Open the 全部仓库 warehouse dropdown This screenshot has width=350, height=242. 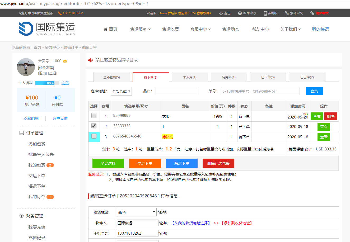tap(121, 91)
